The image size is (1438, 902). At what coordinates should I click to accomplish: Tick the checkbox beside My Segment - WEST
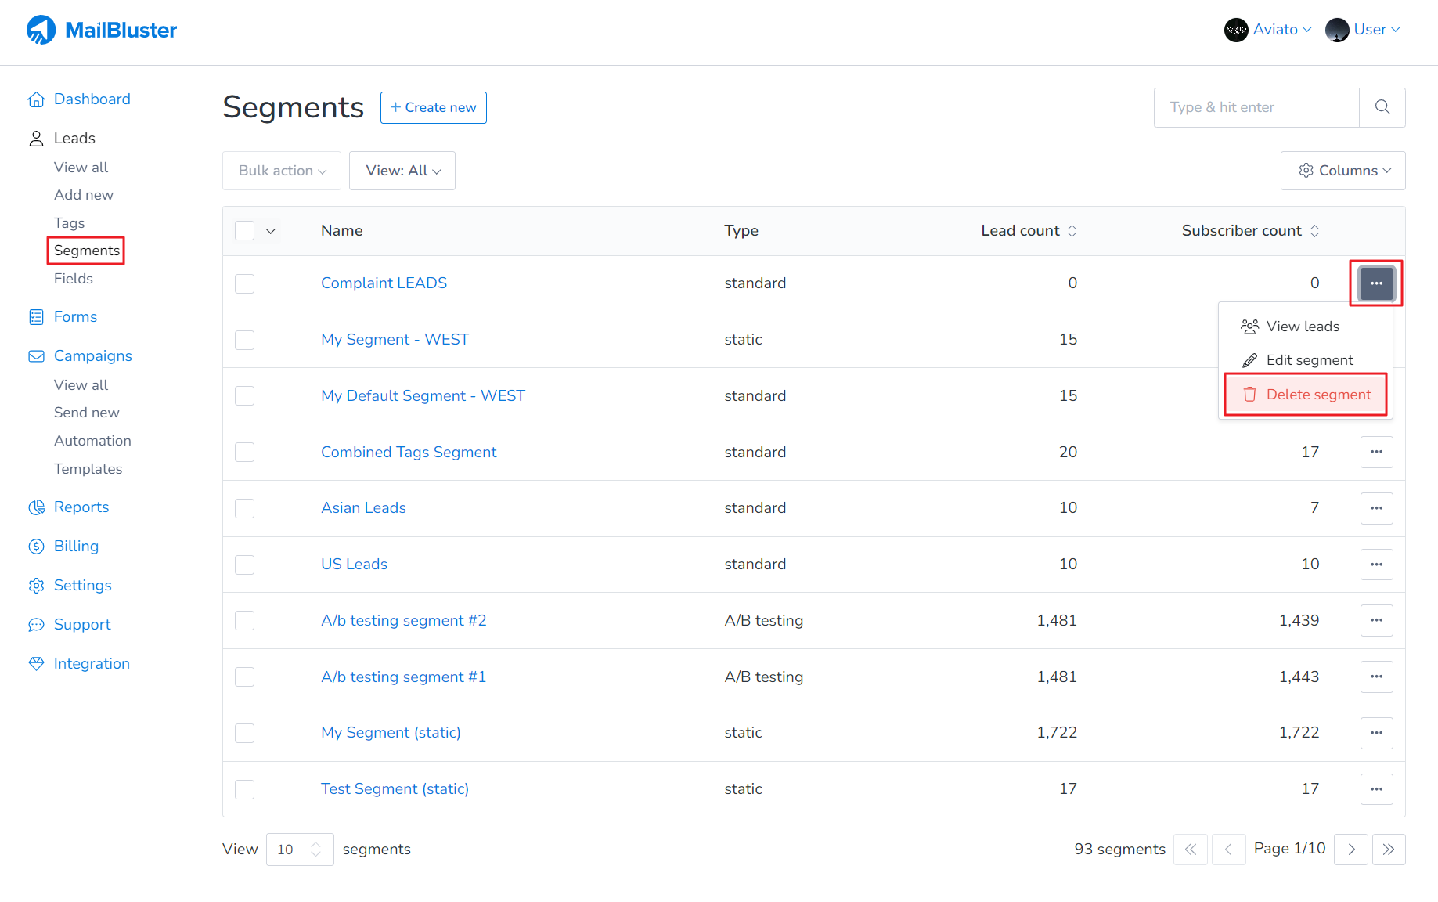pyautogui.click(x=244, y=340)
